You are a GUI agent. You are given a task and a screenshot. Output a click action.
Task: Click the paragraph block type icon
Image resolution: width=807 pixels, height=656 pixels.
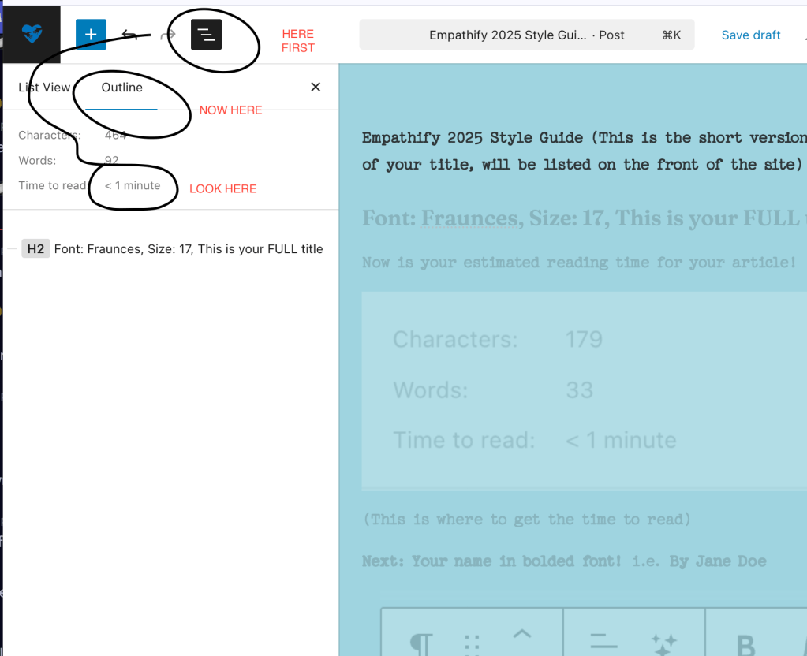[421, 643]
